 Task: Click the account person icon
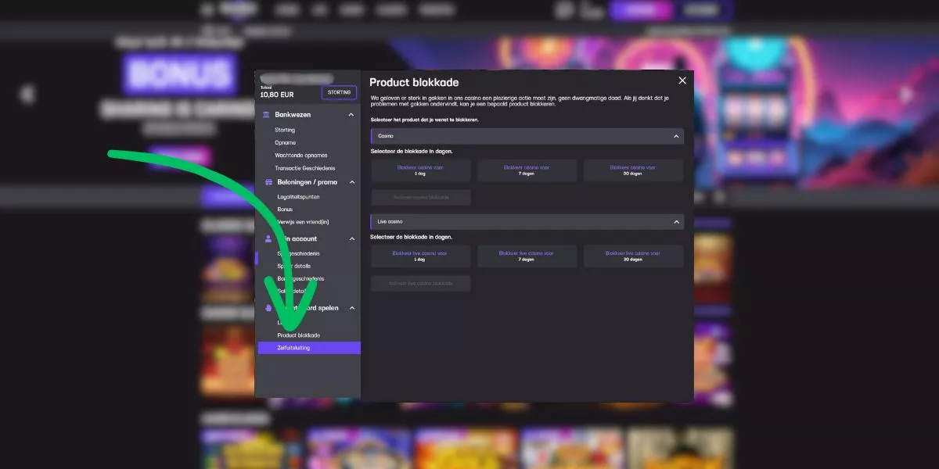click(x=268, y=238)
